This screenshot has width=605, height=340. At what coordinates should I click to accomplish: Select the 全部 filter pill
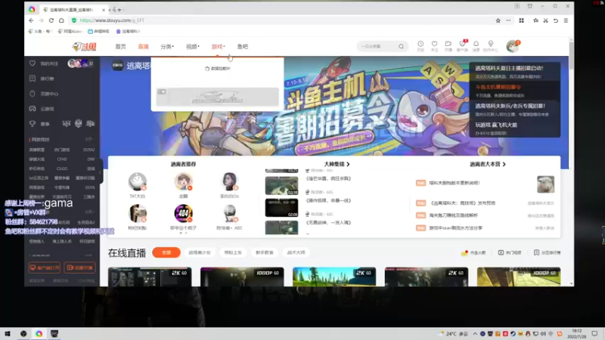pyautogui.click(x=166, y=252)
